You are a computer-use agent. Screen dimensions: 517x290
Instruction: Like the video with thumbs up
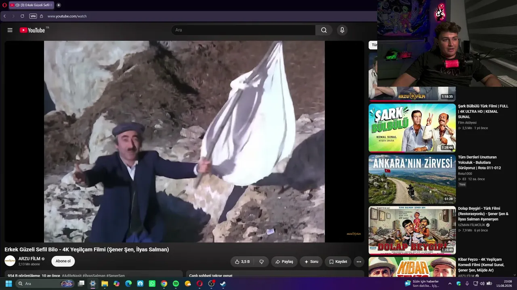pyautogui.click(x=242, y=262)
